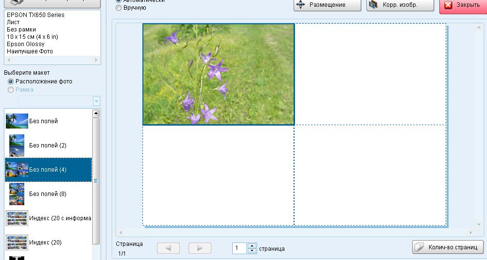Click printer info scrollbar right arrow
The width and height of the screenshot is (487, 260).
(x=96, y=60)
